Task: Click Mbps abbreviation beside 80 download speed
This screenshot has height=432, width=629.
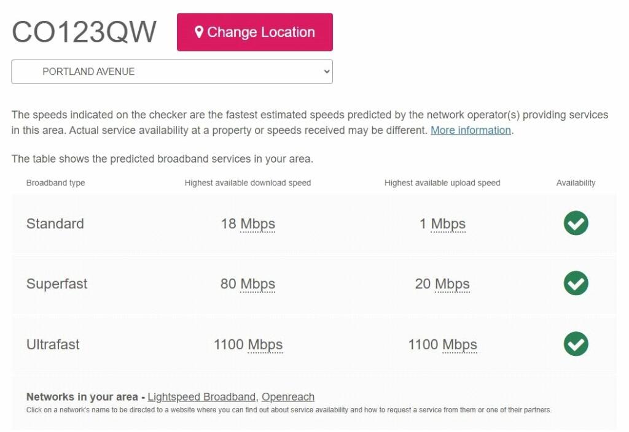Action: [257, 284]
